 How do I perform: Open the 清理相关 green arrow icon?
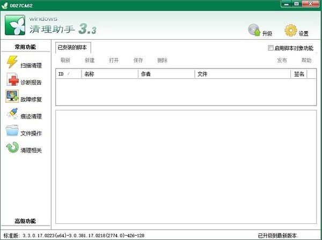[12, 147]
